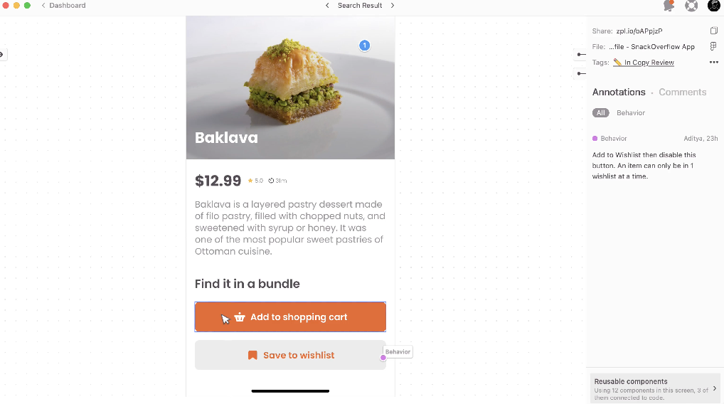Click the blue annotation marker numbered 1
This screenshot has height=404, width=724.
364,46
